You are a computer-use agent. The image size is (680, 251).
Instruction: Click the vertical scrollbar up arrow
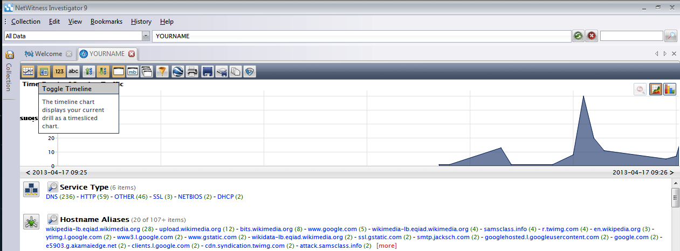pyautogui.click(x=675, y=184)
